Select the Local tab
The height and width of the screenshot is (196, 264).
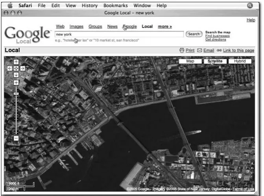pyautogui.click(x=147, y=26)
